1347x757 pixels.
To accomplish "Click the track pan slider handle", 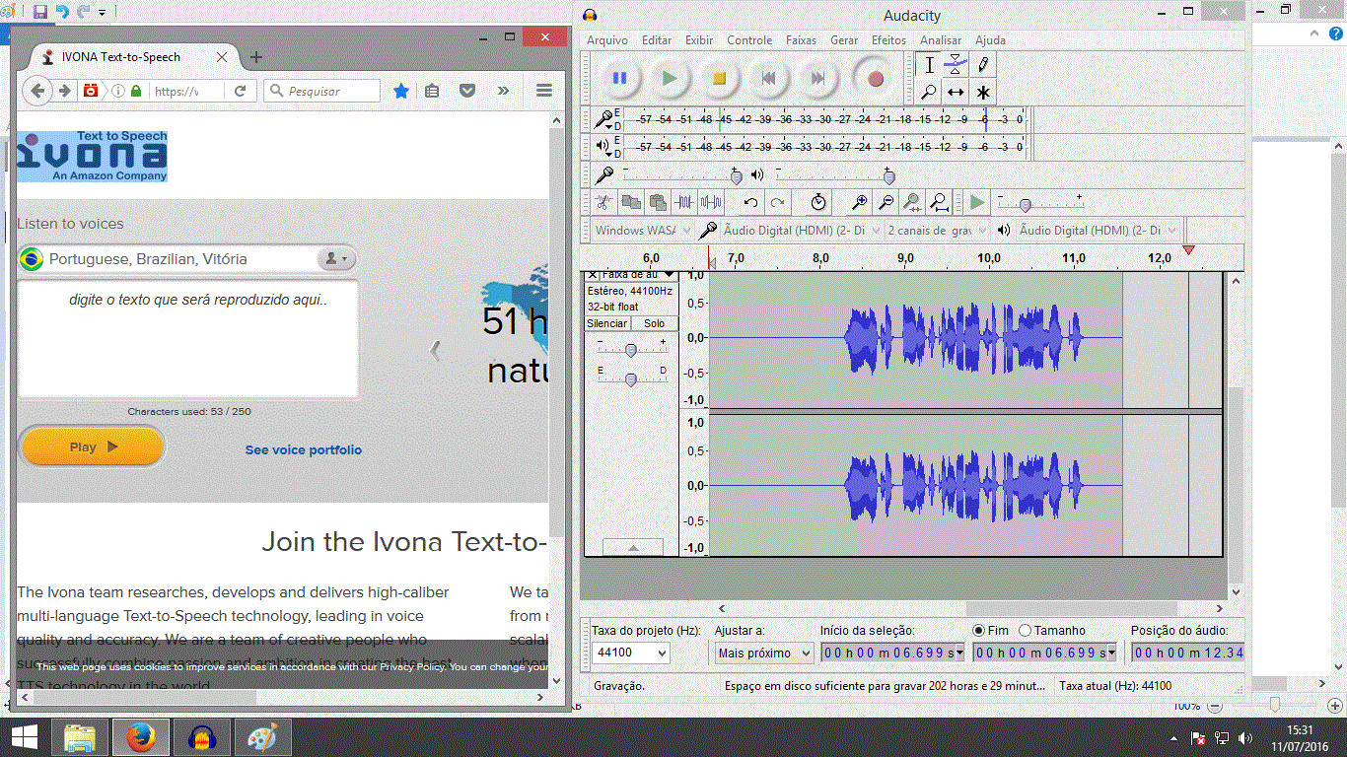I will click(x=631, y=378).
